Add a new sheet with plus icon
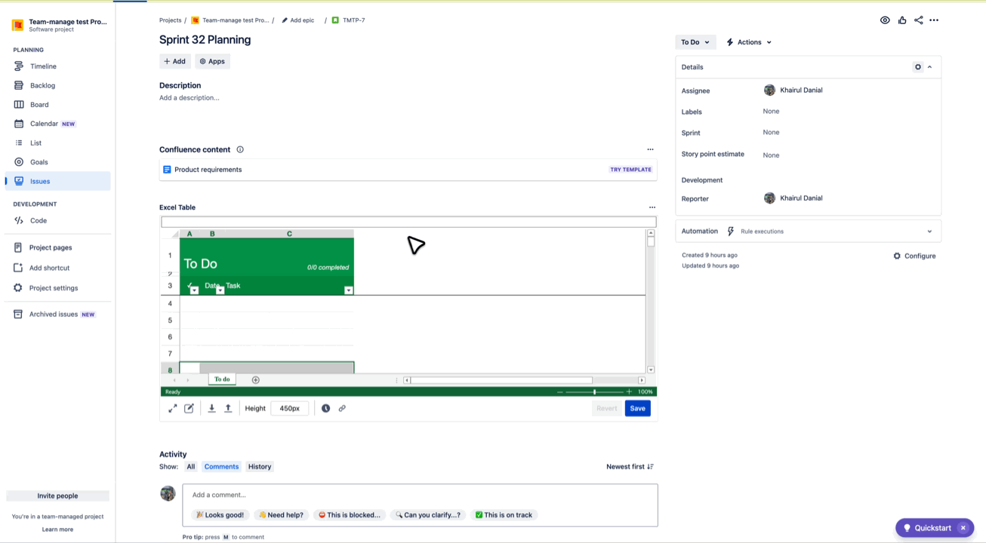986x543 pixels. 255,379
